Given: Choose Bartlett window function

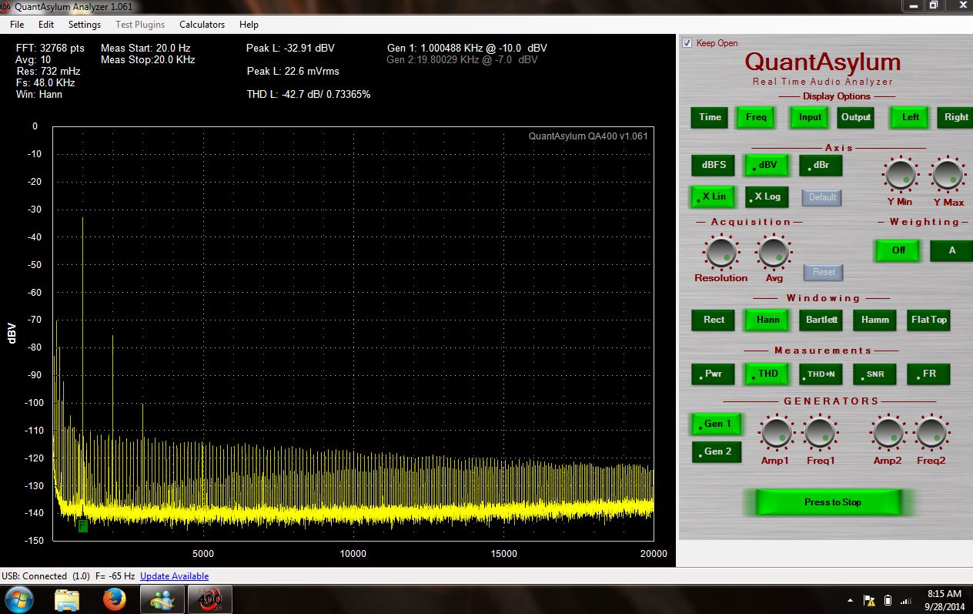Looking at the screenshot, I should tap(821, 320).
